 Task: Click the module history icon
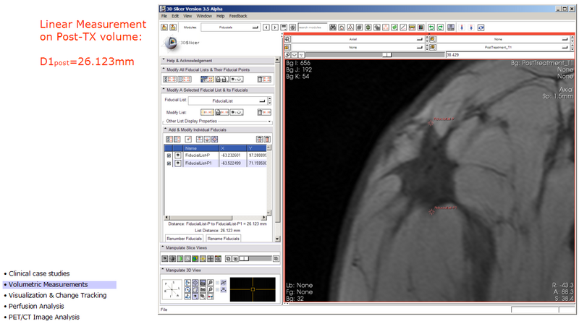[284, 27]
